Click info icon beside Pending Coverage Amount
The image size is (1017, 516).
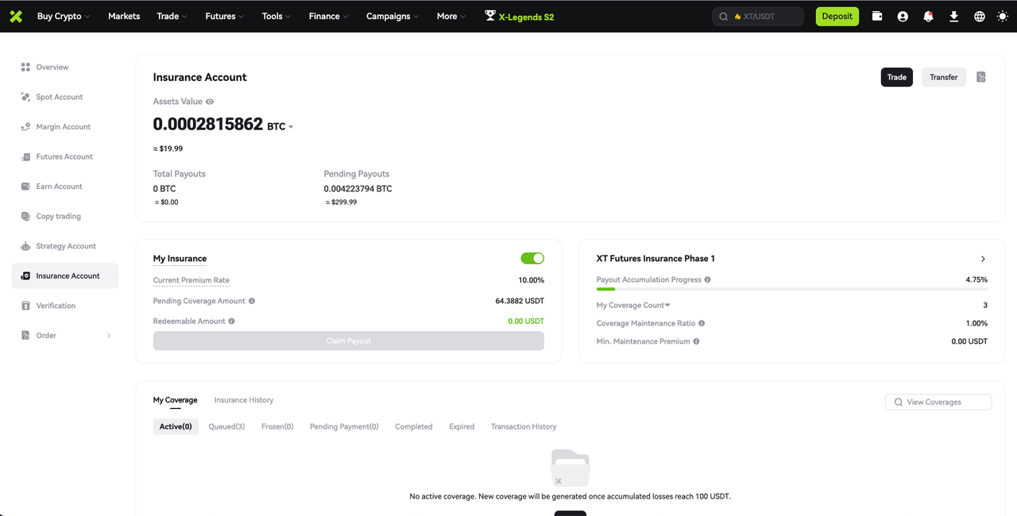tap(252, 301)
